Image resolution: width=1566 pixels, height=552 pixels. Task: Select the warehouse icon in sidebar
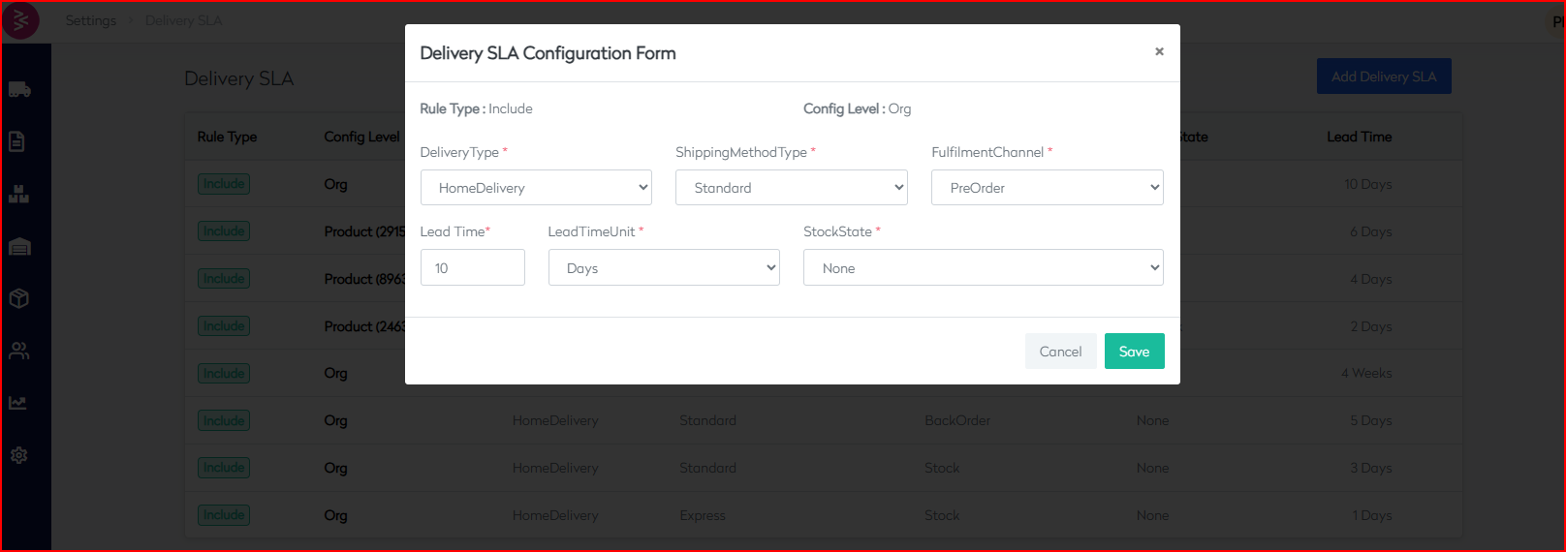pos(19,247)
